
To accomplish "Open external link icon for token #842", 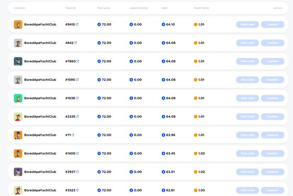I will click(x=75, y=43).
